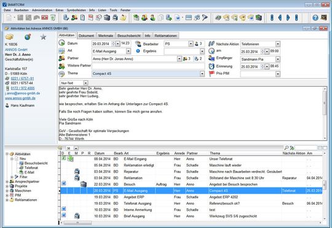This screenshot has width=332, height=228.
Task: Click the mobile link 0172 / 972 4005
Action: tap(23, 88)
